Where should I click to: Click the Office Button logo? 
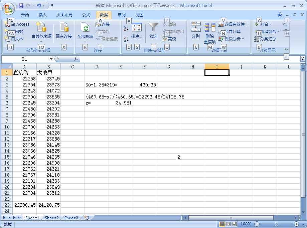[8, 8]
